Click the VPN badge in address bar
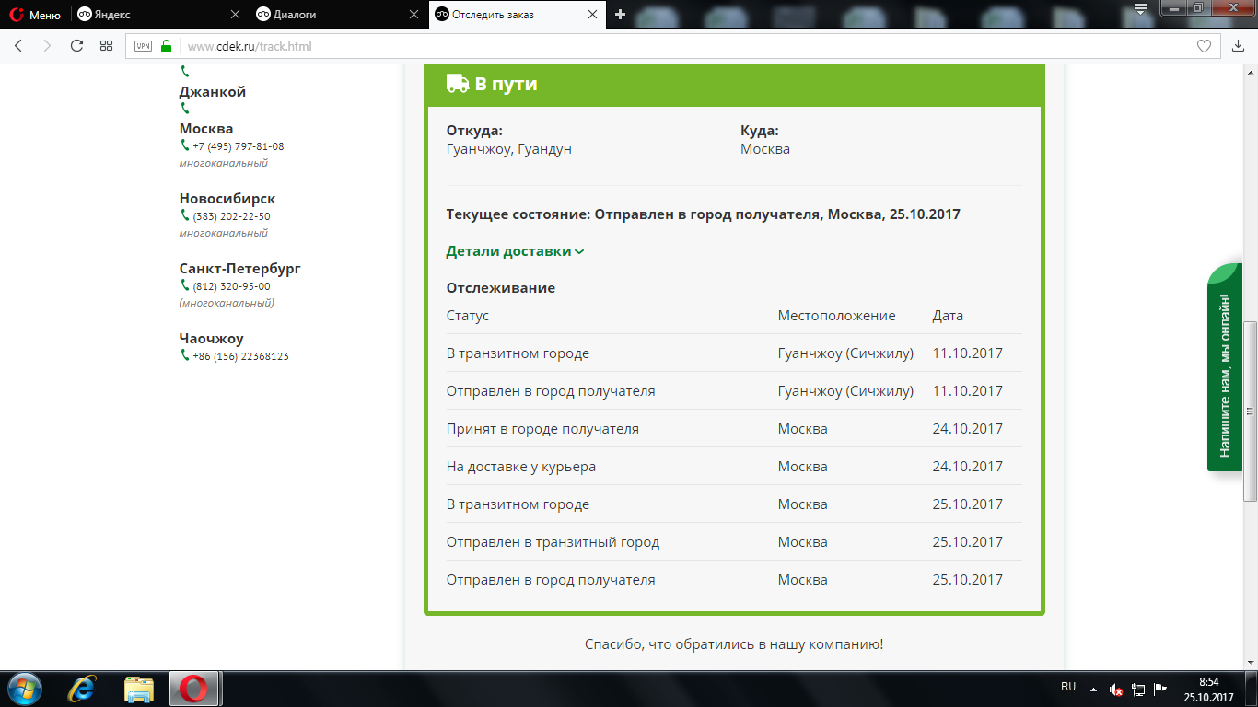The height and width of the screenshot is (707, 1258). 144,46
